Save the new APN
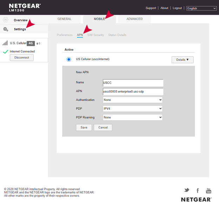The height and width of the screenshot is (205, 219). pos(84,127)
